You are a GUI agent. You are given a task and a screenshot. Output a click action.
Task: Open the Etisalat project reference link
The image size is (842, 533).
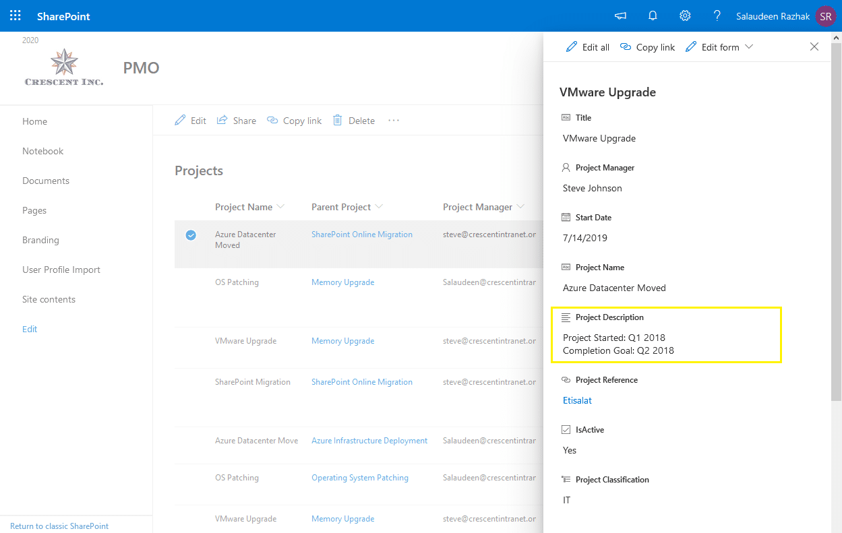tap(577, 400)
